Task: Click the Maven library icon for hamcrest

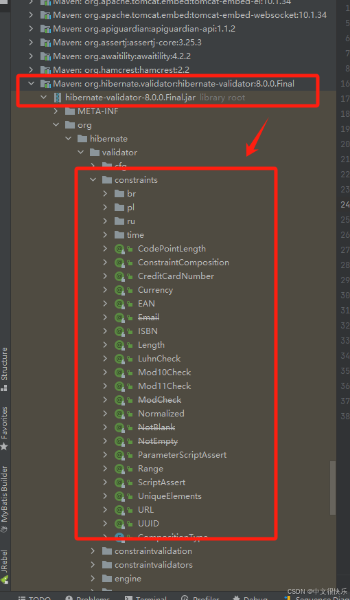Action: coord(46,70)
